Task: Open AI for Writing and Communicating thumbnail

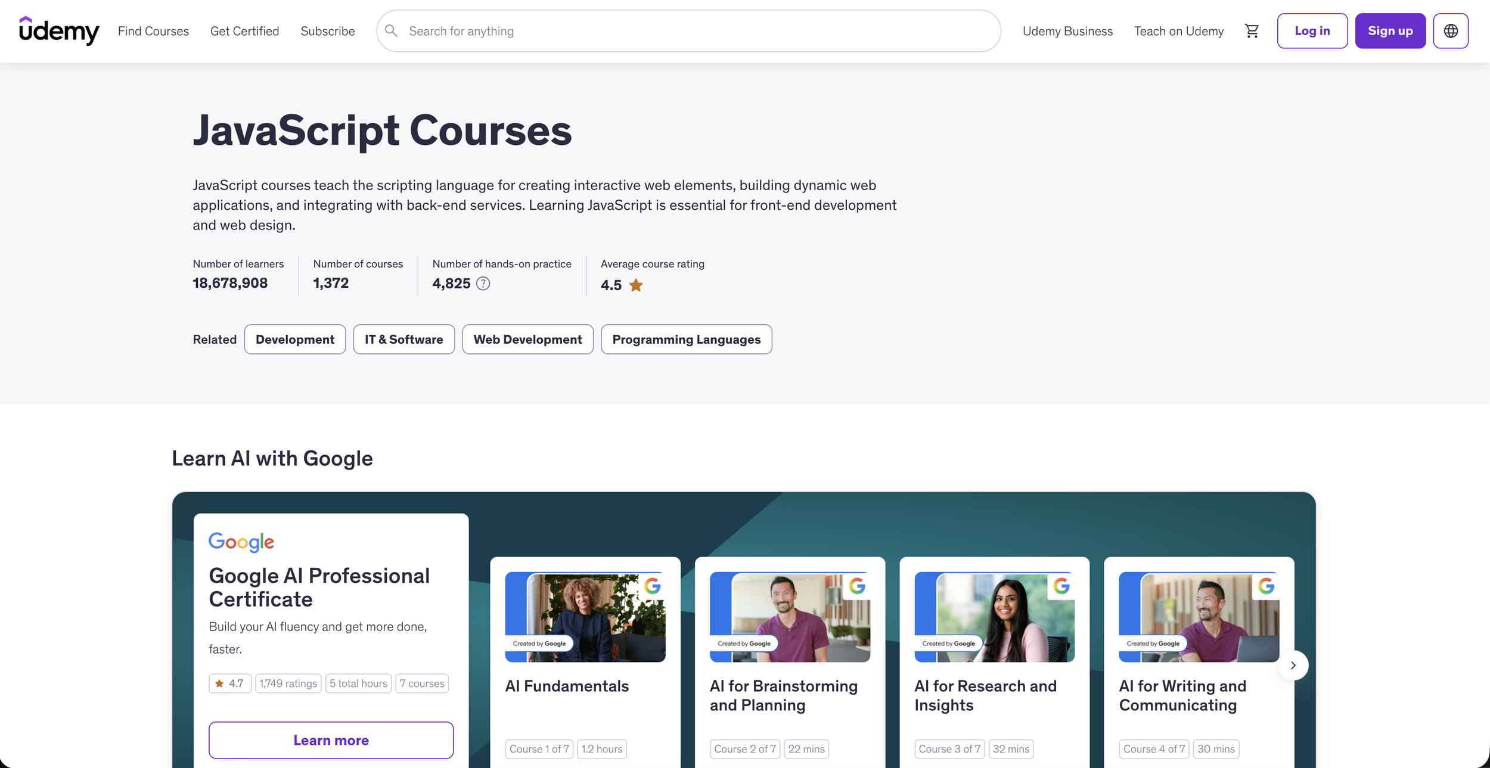Action: click(1199, 617)
